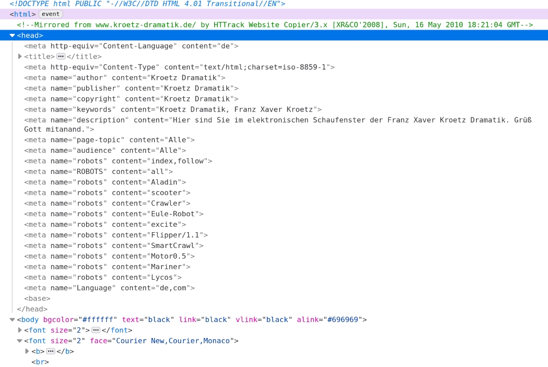Select the meta Language de,com node
This screenshot has width=548, height=367.
coord(109,288)
